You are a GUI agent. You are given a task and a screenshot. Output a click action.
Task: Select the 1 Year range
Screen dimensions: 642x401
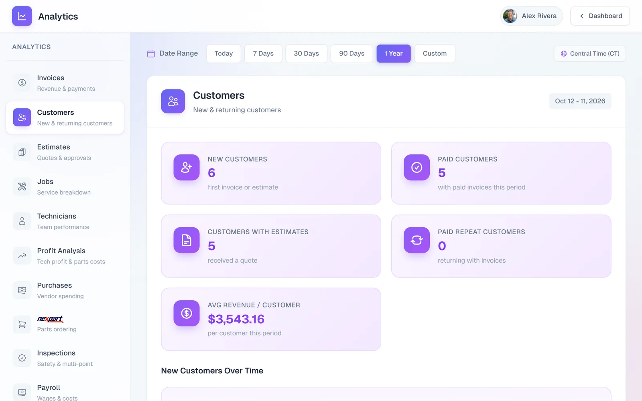pyautogui.click(x=393, y=53)
